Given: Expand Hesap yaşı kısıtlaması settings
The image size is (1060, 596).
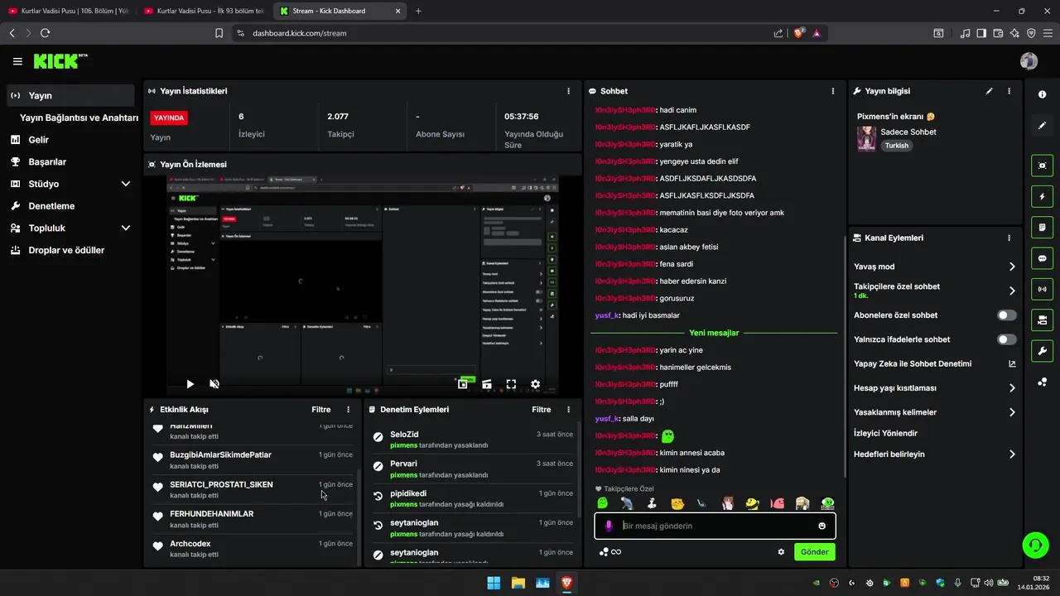Looking at the screenshot, I should coord(1012,388).
